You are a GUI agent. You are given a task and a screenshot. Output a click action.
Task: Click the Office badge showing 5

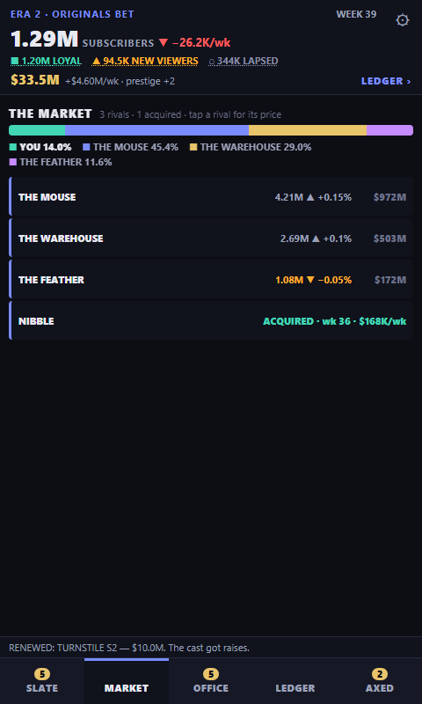(x=211, y=674)
